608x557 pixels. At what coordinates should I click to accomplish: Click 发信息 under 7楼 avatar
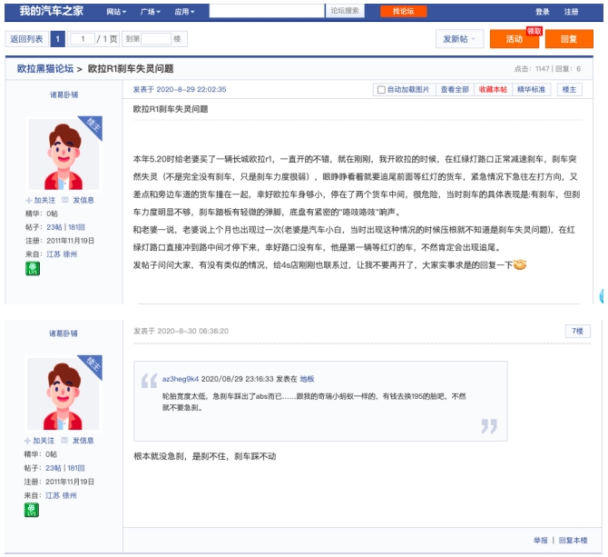coord(77,441)
